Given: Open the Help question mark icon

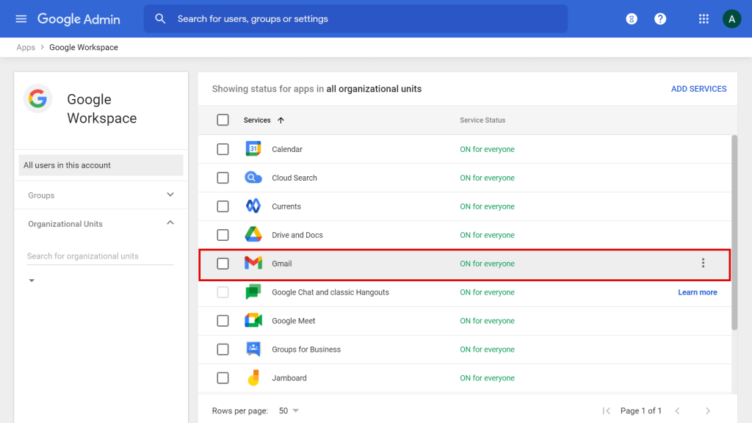Looking at the screenshot, I should 660,18.
